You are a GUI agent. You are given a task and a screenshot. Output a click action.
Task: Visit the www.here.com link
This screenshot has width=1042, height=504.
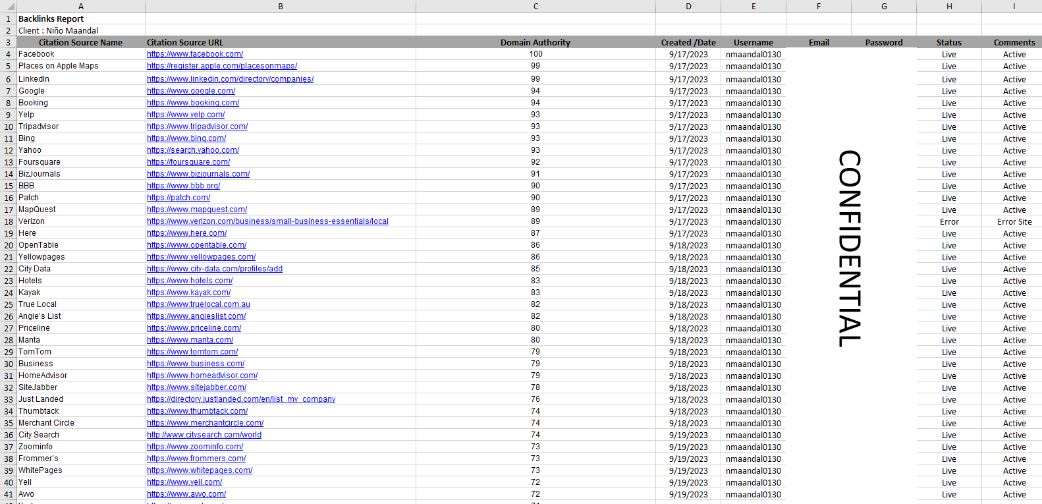tap(187, 233)
